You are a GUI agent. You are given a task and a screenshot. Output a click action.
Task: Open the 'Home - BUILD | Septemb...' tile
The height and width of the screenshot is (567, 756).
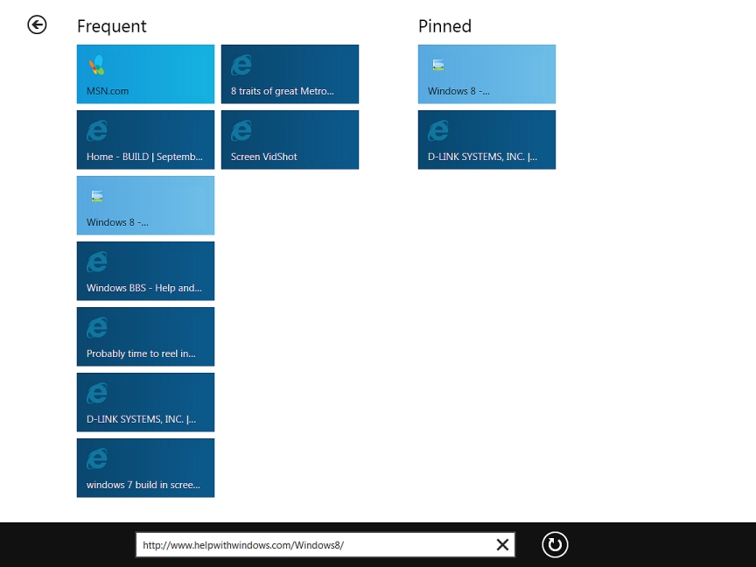145,140
